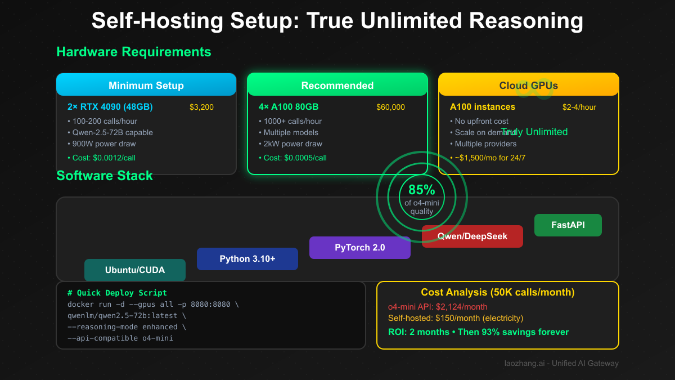The image size is (675, 380).
Task: Open the Minimum Setup header tab
Action: click(x=146, y=84)
